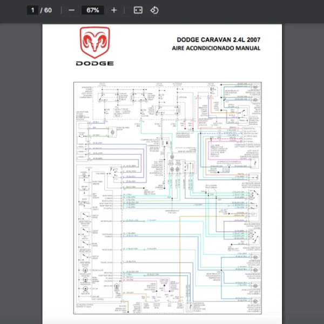Screen dimensions: 324x324
Task: Click the "/ 60" total pages text
Action: [46, 10]
